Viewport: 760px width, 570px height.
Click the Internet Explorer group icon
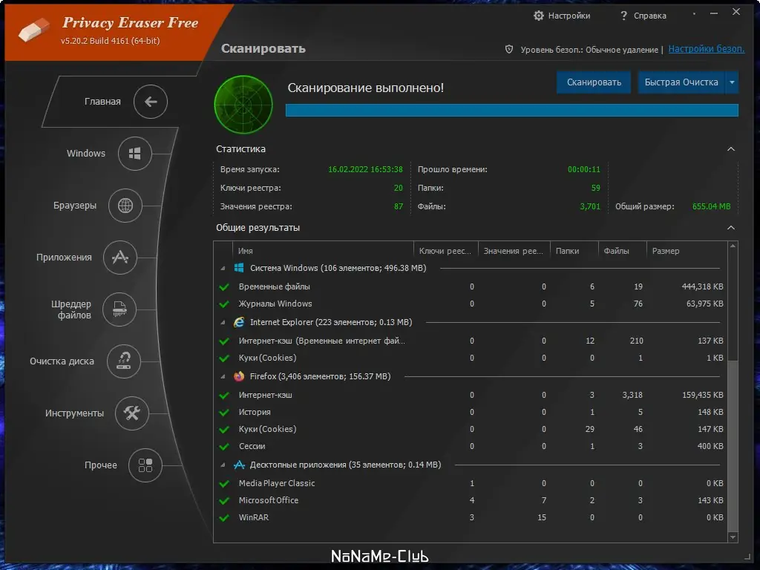click(x=239, y=322)
